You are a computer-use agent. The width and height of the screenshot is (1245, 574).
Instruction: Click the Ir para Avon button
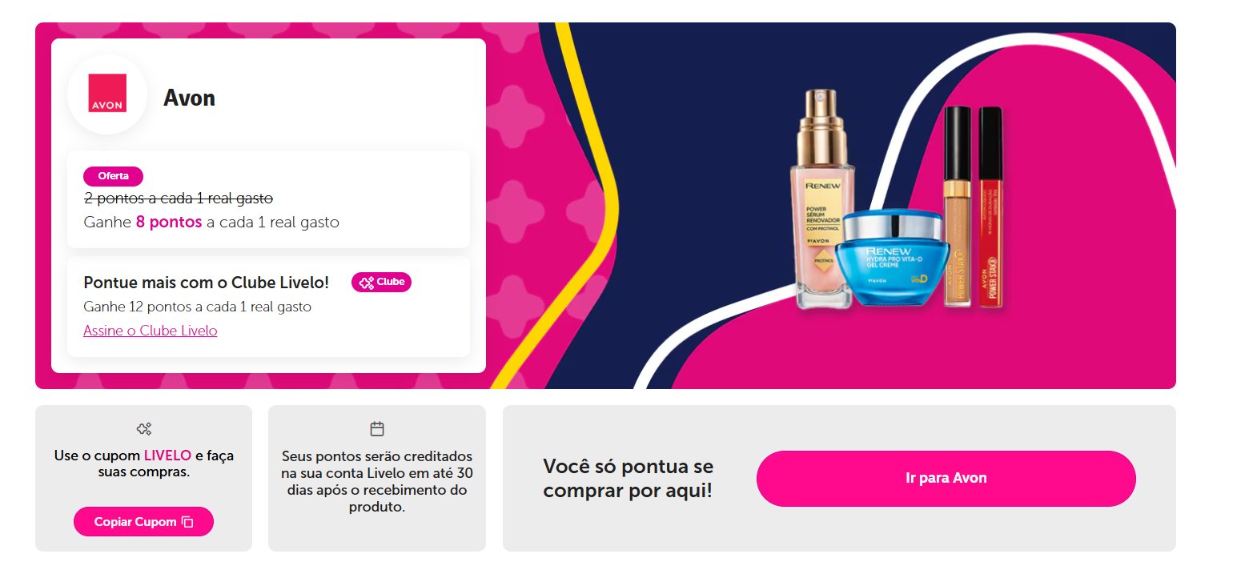[946, 478]
